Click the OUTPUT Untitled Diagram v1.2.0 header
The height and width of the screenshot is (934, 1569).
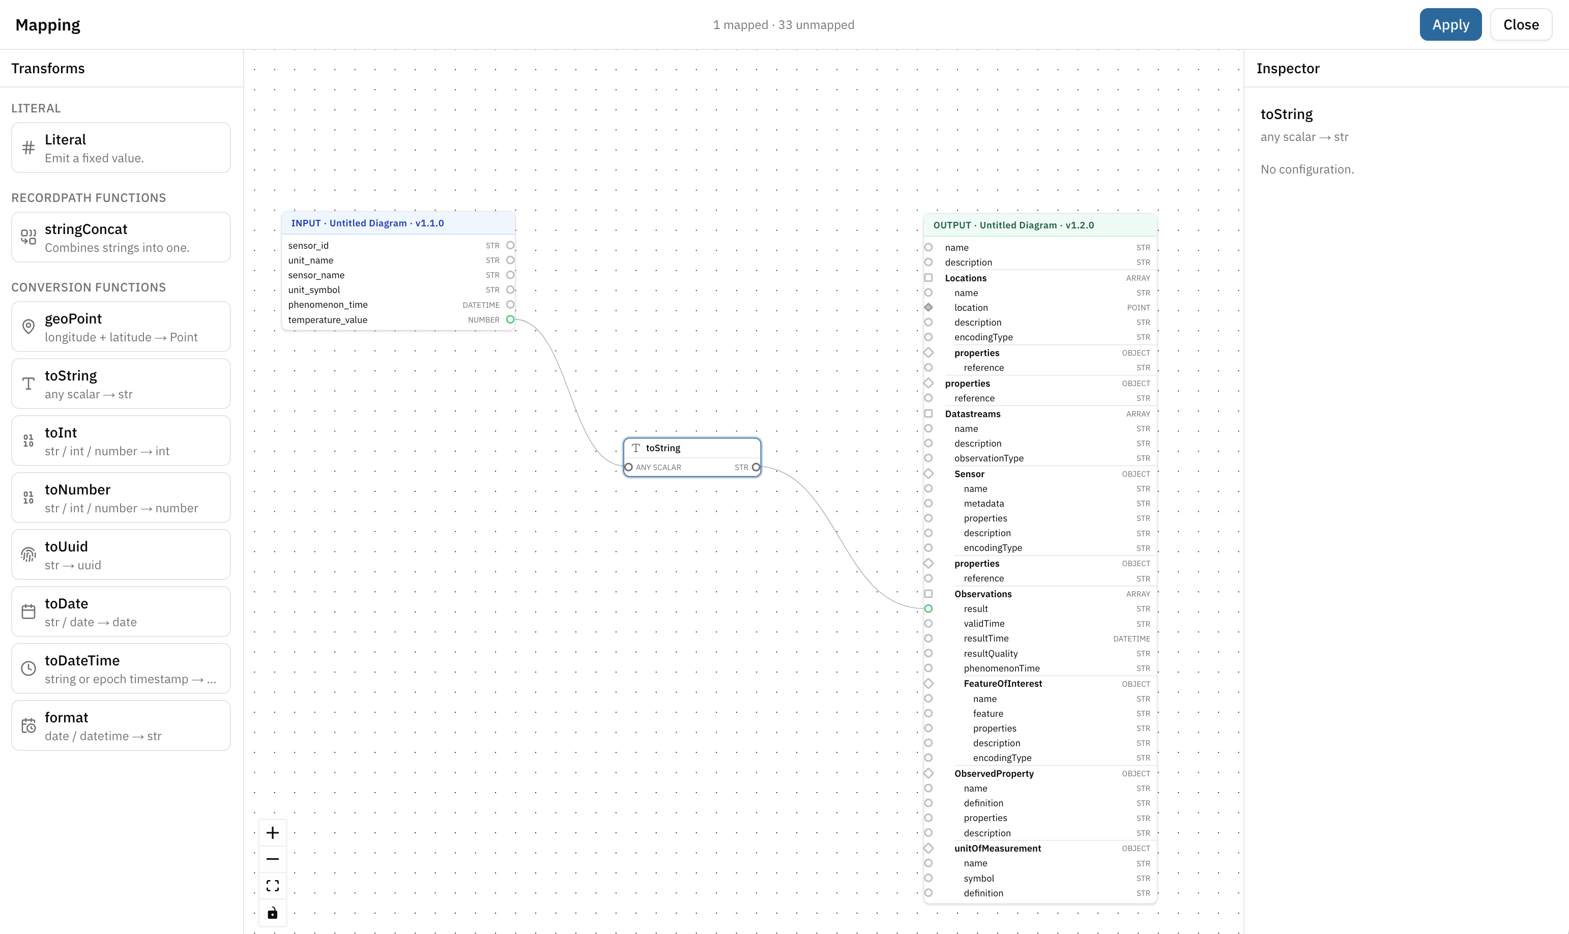[1040, 225]
